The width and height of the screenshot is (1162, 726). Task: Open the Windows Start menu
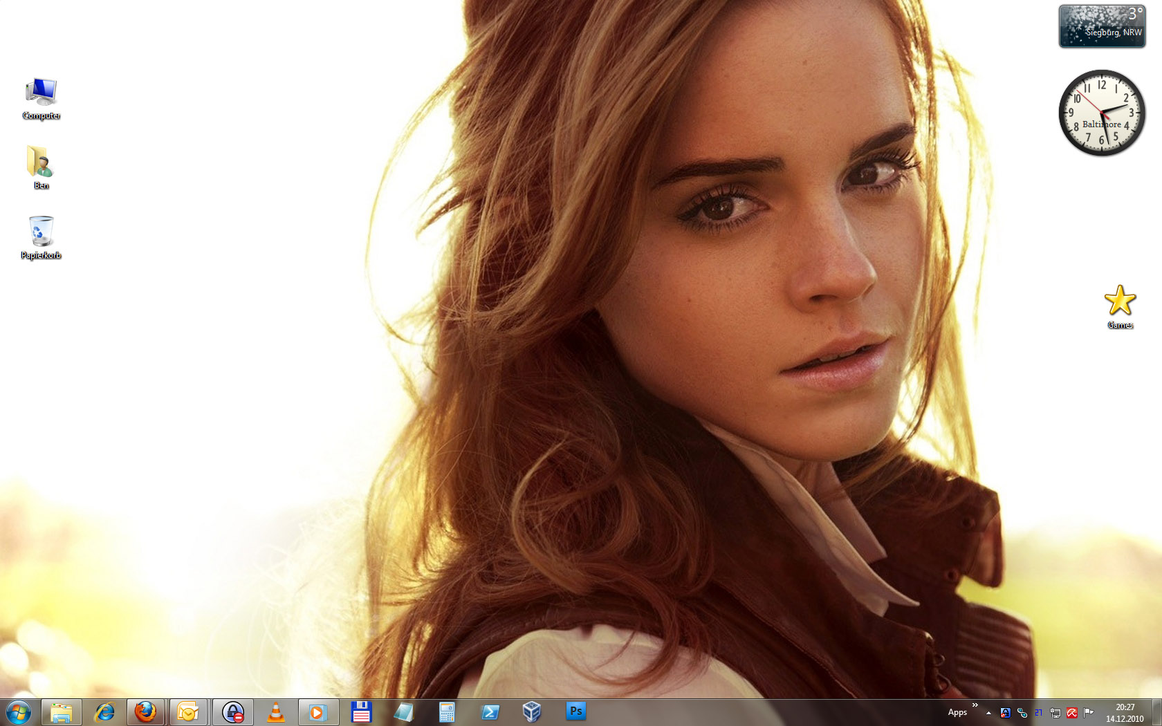click(x=19, y=712)
